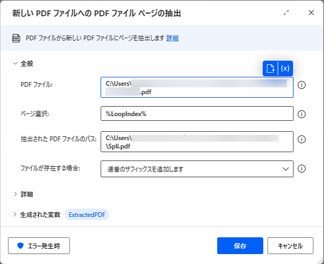Click info icon beside 抽出された PDF ファイルのパス
The image size is (324, 264).
coord(302,140)
